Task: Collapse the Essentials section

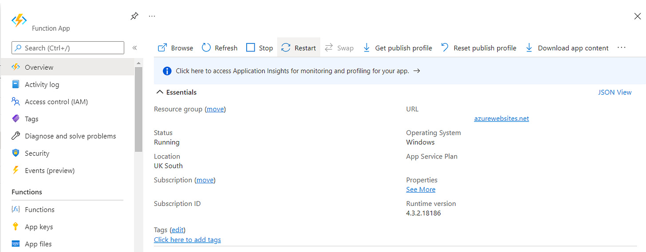Action: (177, 92)
